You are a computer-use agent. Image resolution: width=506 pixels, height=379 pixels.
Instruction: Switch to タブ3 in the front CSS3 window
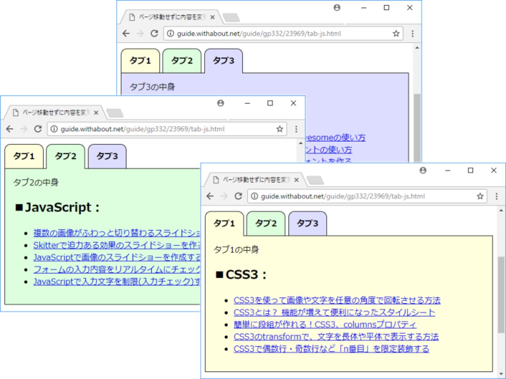click(307, 223)
